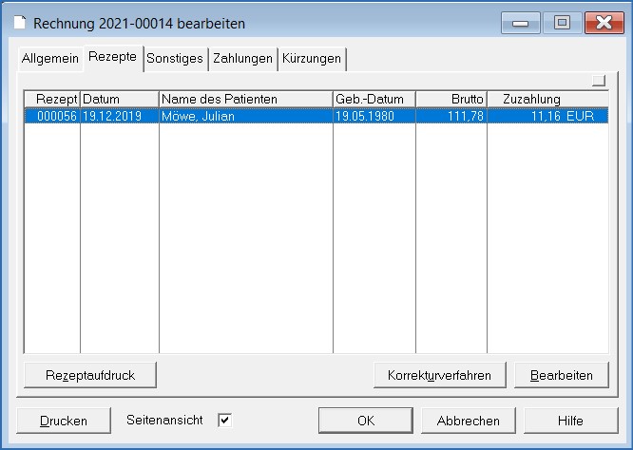Click the small square button above the table
Viewport: 633px width, 450px height.
599,81
